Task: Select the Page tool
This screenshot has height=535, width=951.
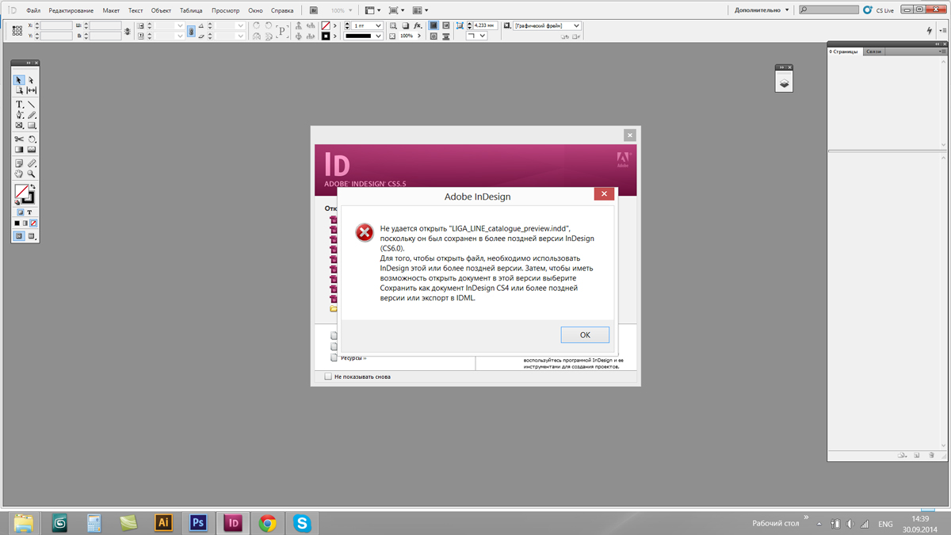Action: tap(19, 90)
